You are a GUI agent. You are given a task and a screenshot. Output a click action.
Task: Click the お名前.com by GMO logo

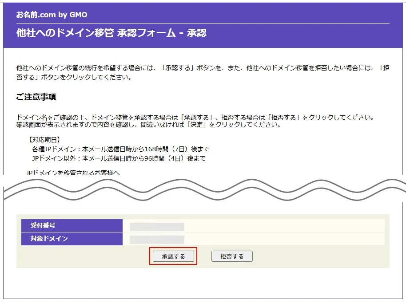click(x=52, y=15)
